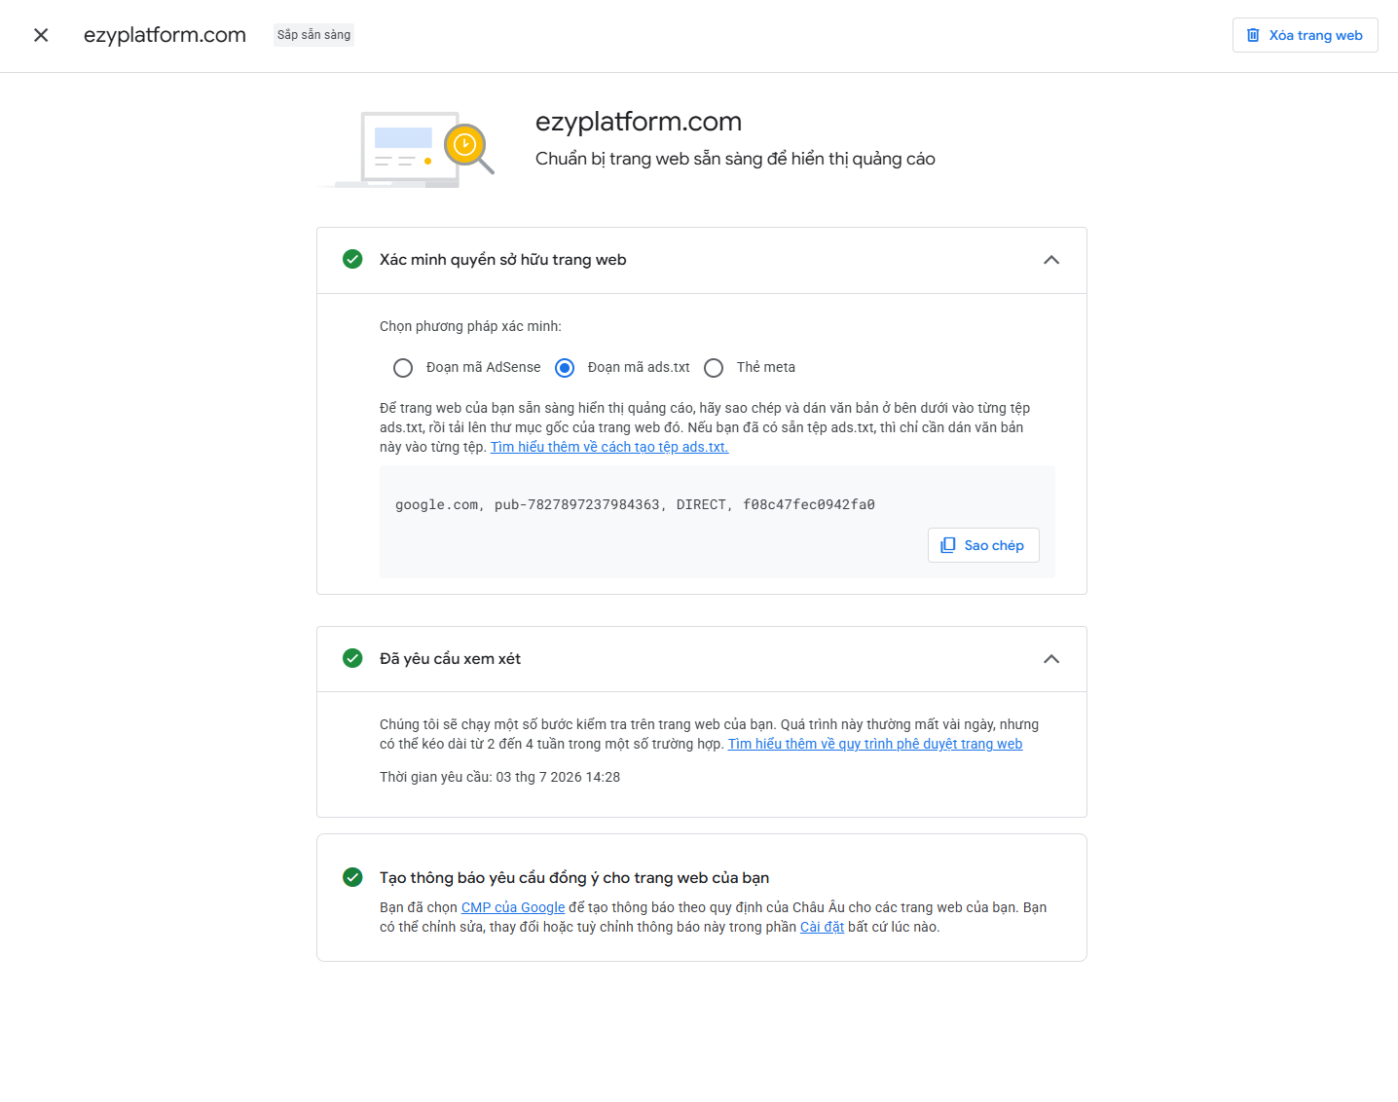The width and height of the screenshot is (1398, 1102).
Task: Select the Đoạn mã ads.txt radio option
Action: 565,368
